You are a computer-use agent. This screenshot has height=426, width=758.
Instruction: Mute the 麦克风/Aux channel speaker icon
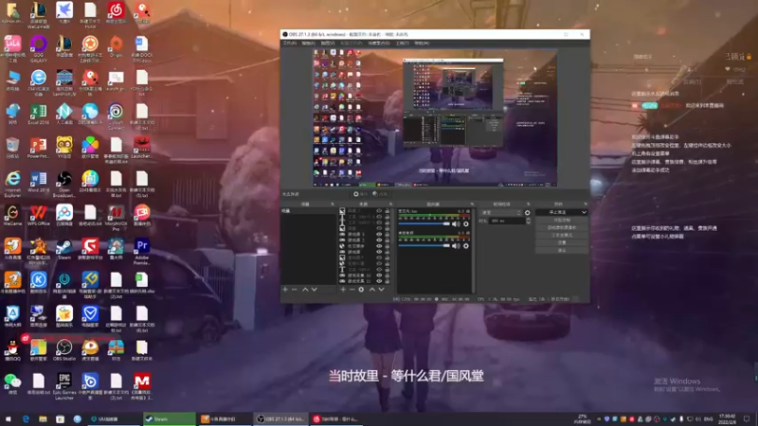click(456, 224)
